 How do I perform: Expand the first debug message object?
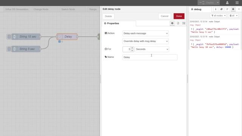click(x=192, y=29)
